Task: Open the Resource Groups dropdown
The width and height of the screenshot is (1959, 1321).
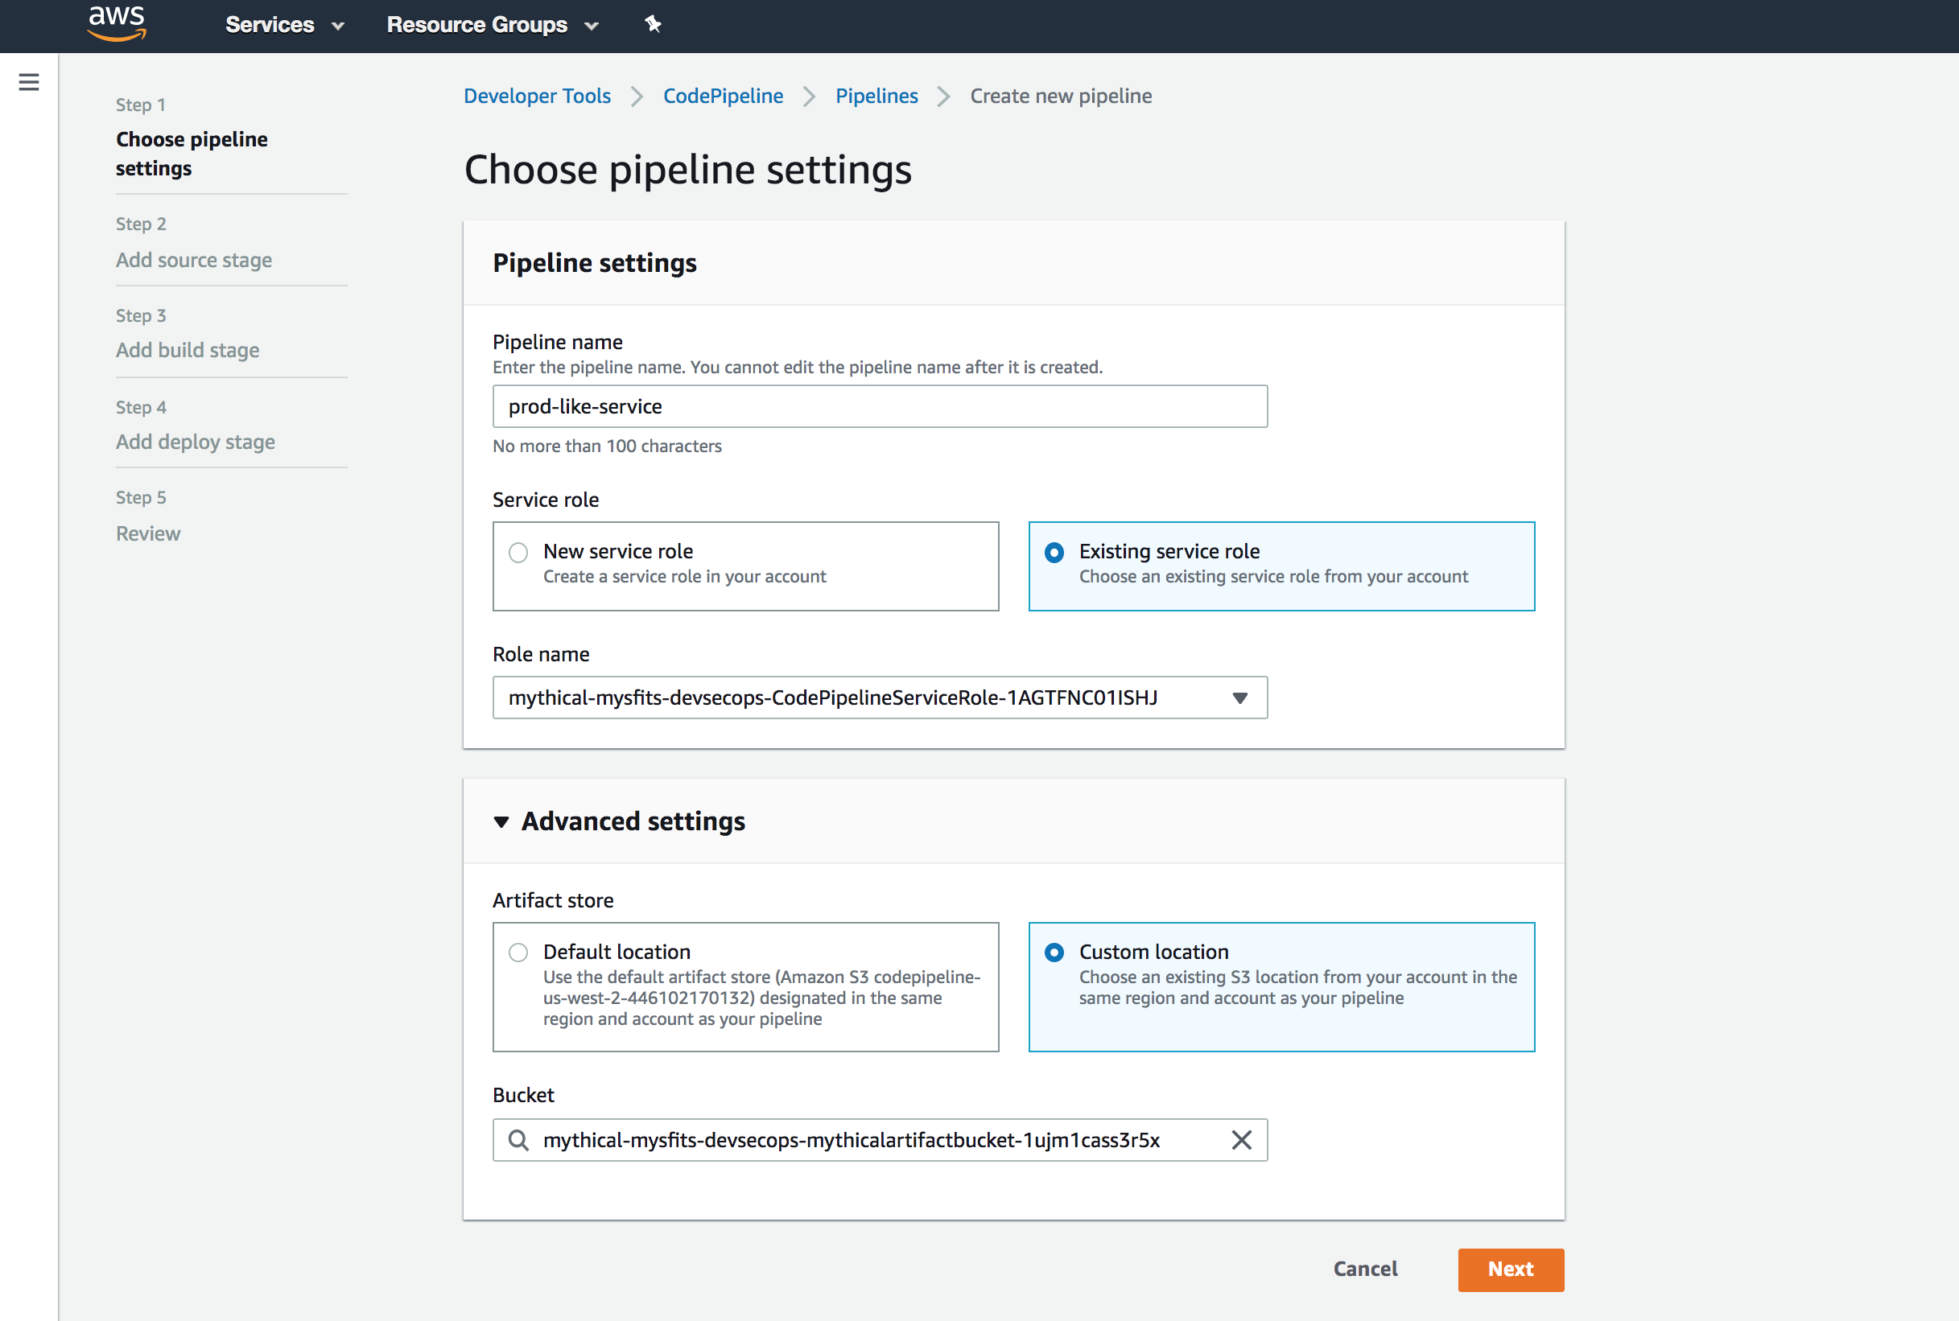Action: click(493, 25)
